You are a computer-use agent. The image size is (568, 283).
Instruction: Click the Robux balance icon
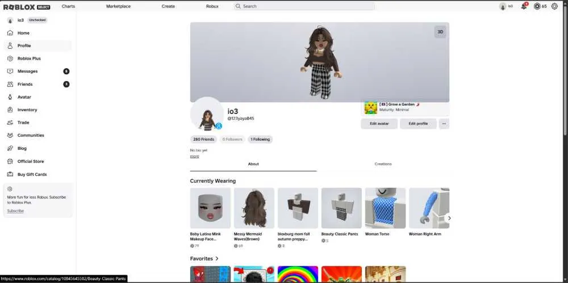tap(537, 6)
